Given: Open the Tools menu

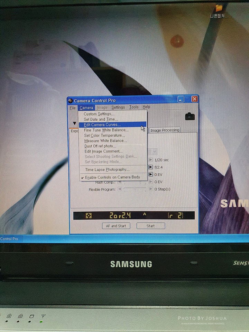Looking at the screenshot, I should 134,107.
